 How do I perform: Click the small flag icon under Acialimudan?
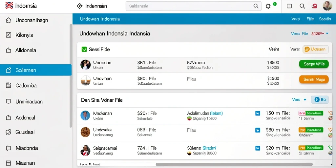pos(189,118)
